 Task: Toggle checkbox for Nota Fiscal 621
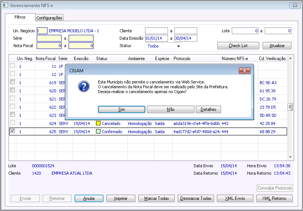12,98
